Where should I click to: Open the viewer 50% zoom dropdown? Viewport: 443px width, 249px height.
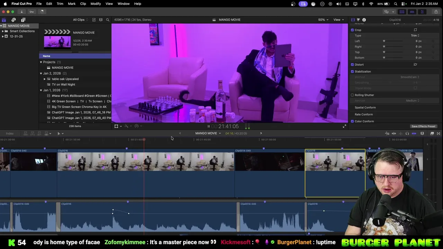coord(324,20)
